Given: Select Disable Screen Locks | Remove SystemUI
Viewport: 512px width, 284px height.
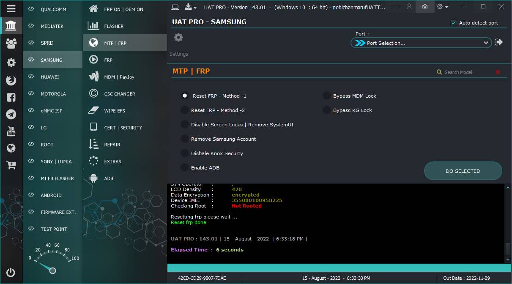Looking at the screenshot, I should tap(185, 125).
